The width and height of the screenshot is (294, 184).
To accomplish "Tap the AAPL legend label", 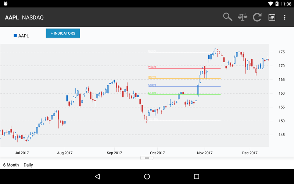I will click(24, 36).
